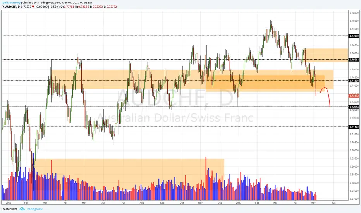361x213 pixels.
Task: Click the 0.68000 value on price axis
Action: point(354,183)
